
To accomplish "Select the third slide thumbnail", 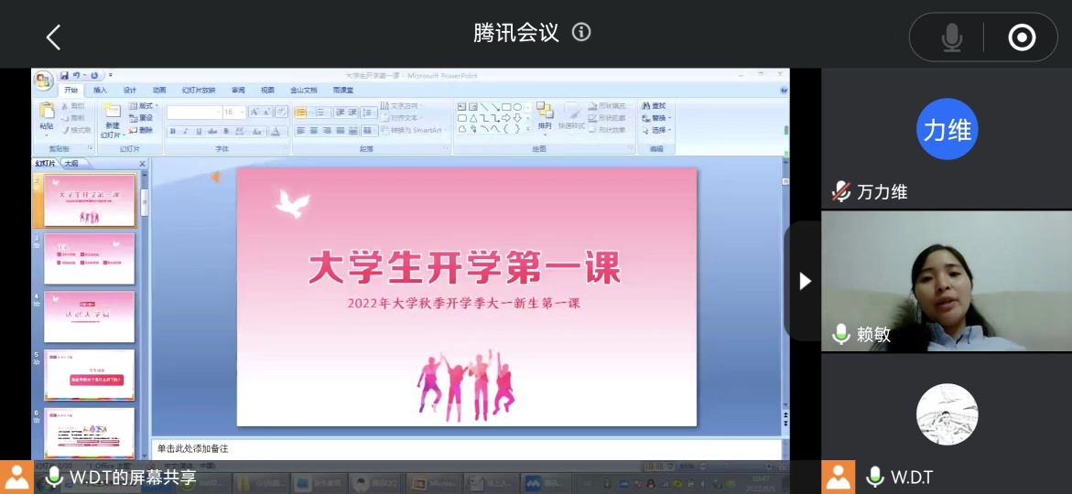I will point(90,259).
